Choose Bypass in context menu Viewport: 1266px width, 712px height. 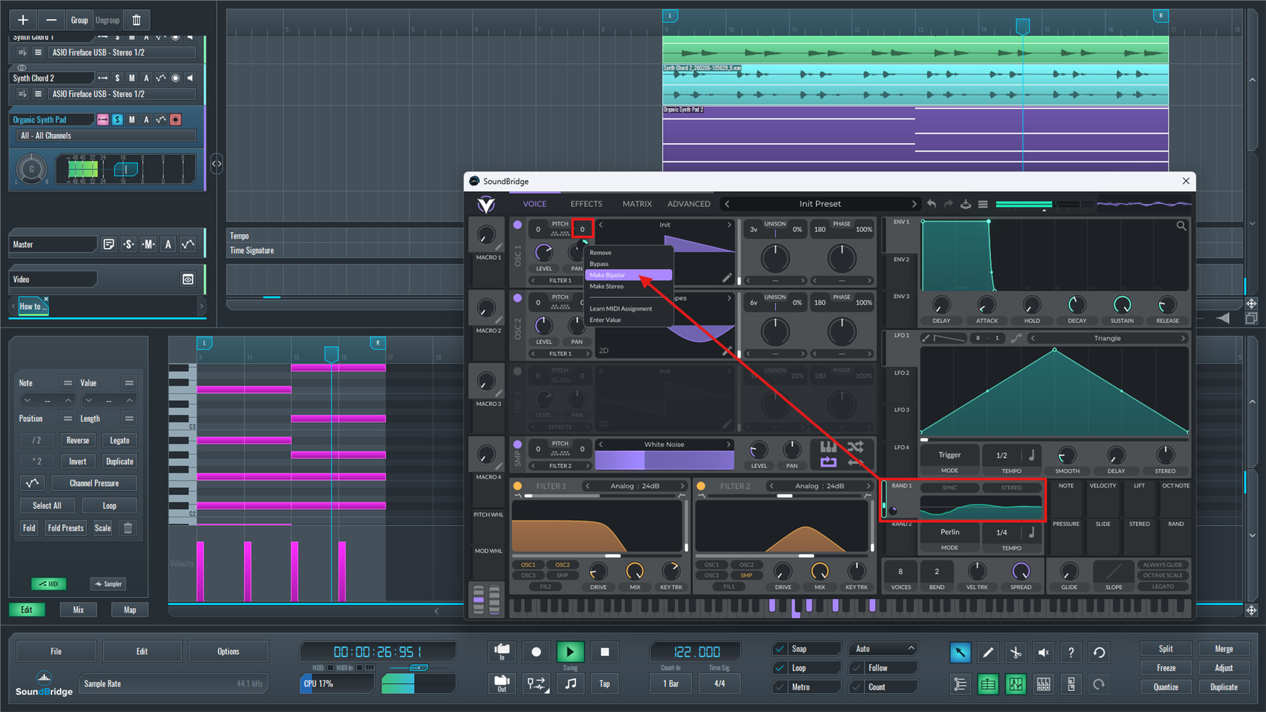click(x=599, y=264)
